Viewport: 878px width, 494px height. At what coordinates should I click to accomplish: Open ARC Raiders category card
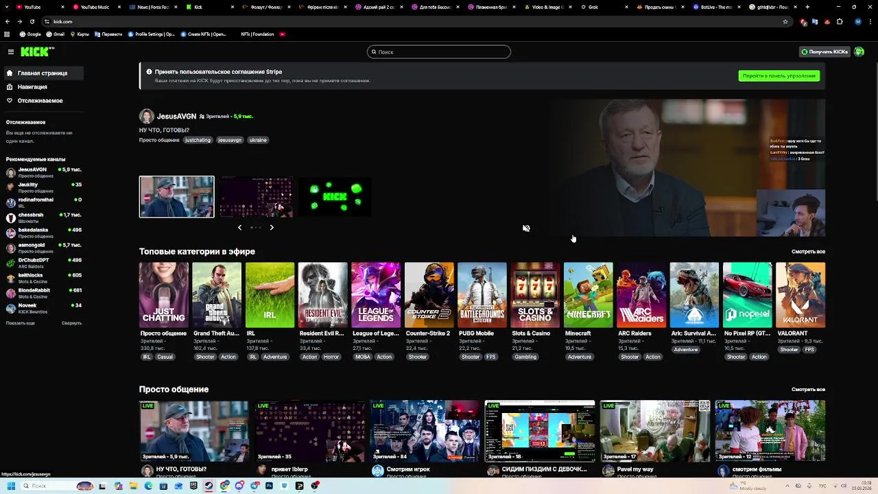[641, 295]
